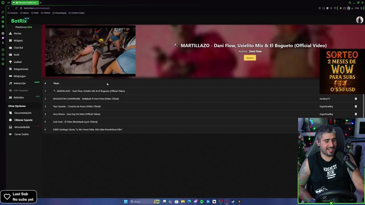Click the Minijuegos gamepad icon
The height and width of the screenshot is (205, 365).
tap(11, 76)
